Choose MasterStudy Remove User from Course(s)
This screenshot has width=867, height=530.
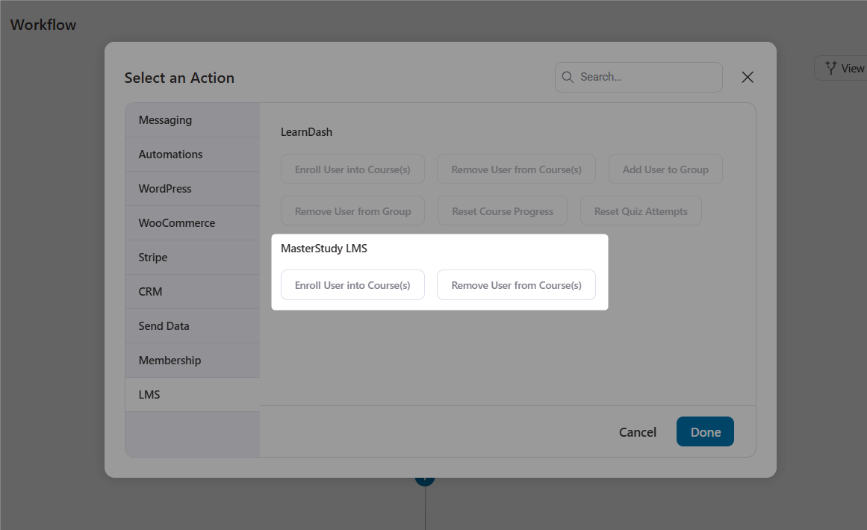(517, 284)
